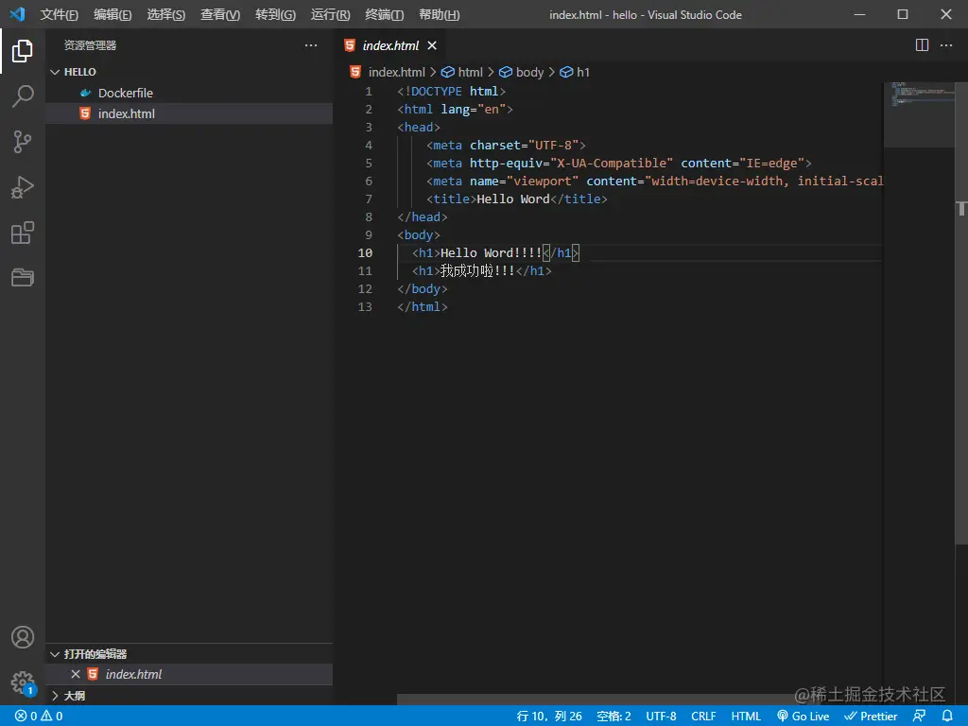Click the html breadcrumb segment
The height and width of the screenshot is (726, 968).
[x=462, y=72]
